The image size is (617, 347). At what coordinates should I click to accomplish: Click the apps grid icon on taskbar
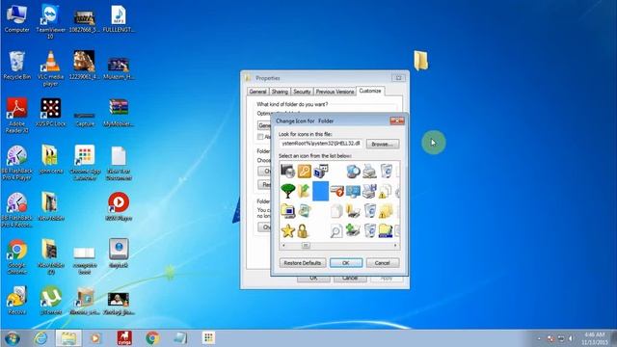click(x=208, y=337)
